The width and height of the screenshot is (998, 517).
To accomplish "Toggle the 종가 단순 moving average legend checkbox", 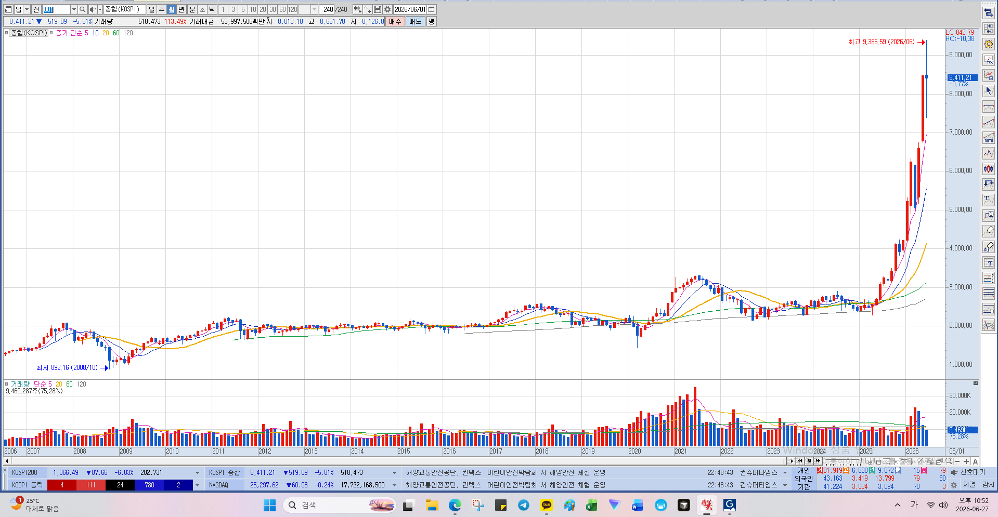I will click(x=51, y=33).
